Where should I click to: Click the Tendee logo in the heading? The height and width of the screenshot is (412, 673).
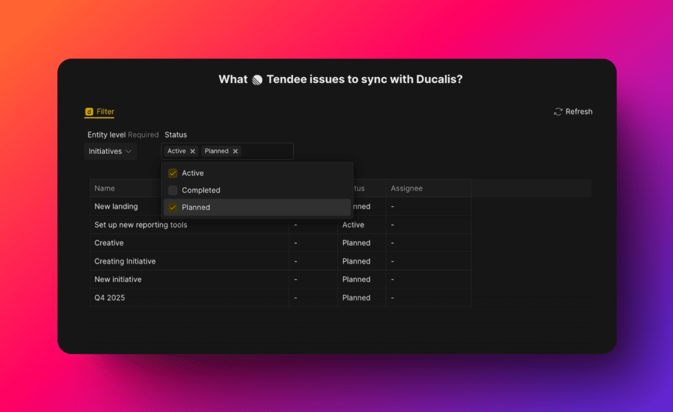(x=257, y=80)
